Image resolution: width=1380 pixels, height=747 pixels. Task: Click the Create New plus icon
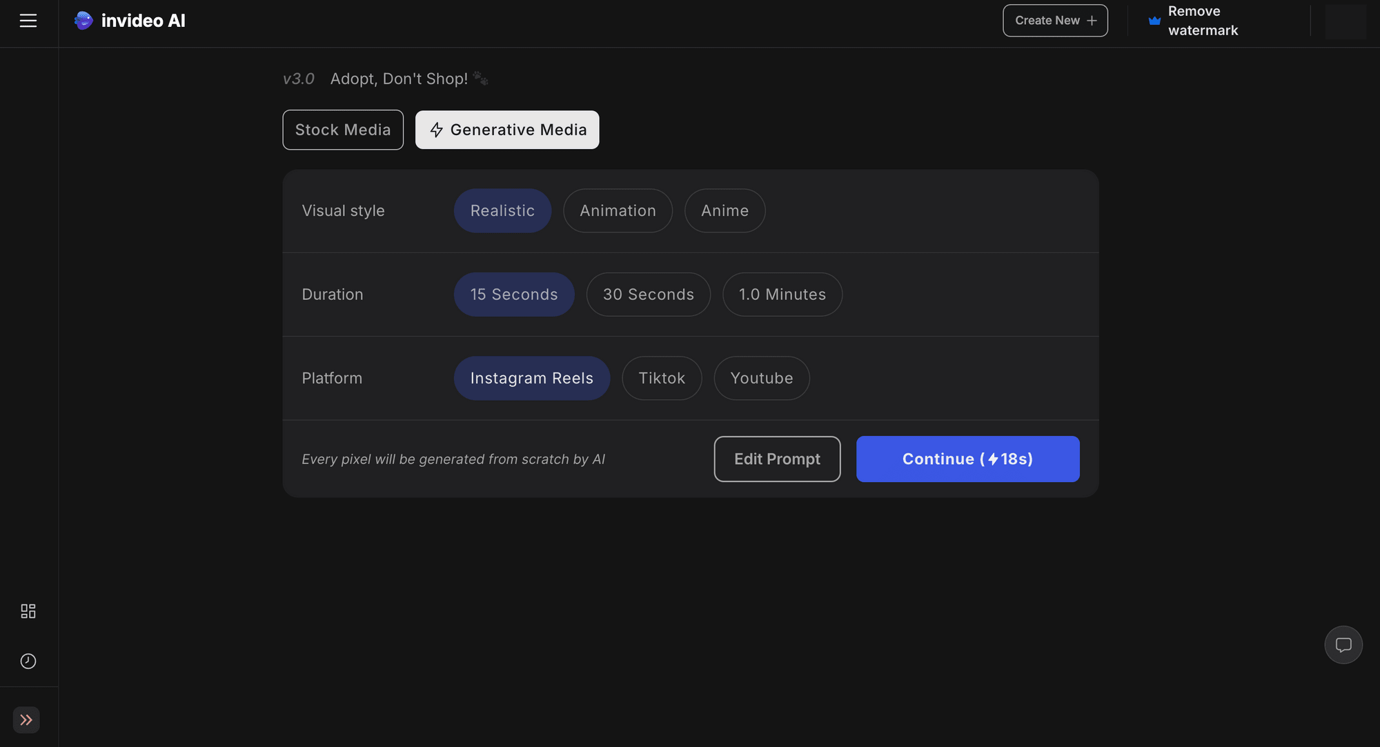click(x=1092, y=20)
